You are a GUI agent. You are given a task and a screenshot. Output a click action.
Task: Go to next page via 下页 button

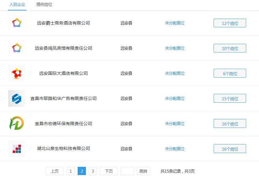coord(108,171)
